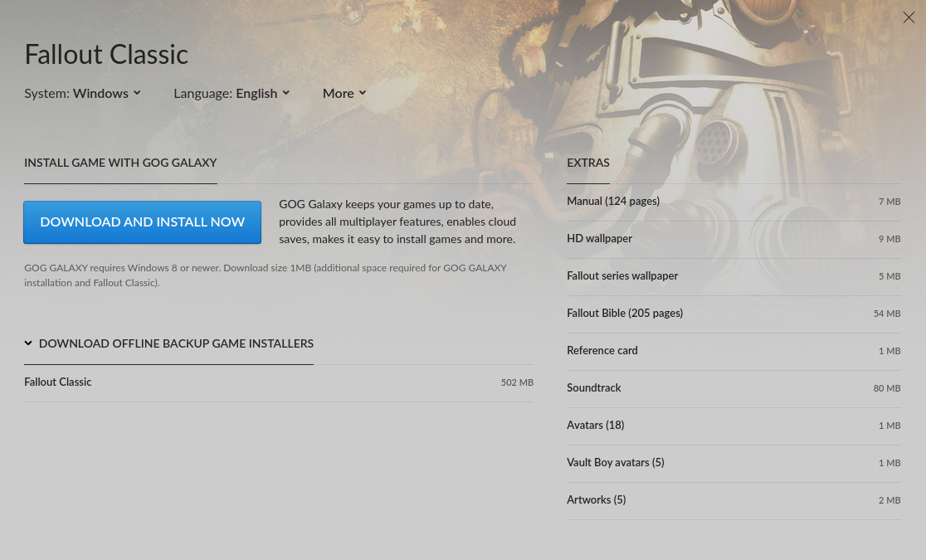
Task: Expand the More dropdown menu
Action: 344,93
